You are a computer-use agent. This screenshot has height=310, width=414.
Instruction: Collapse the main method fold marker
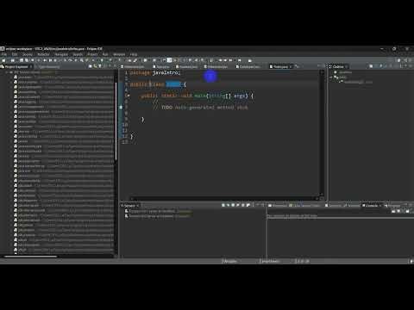coord(128,96)
